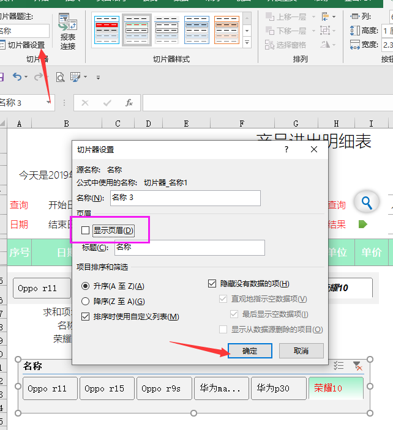Close the Slicer Settings dialog
The image size is (393, 430).
pos(314,149)
